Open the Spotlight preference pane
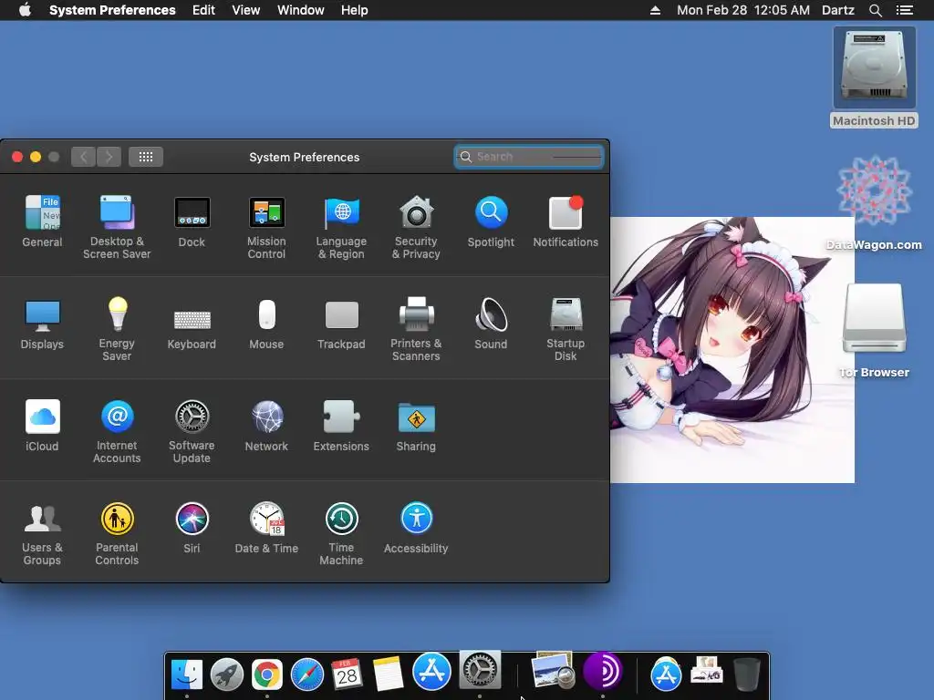Image resolution: width=934 pixels, height=700 pixels. tap(491, 221)
